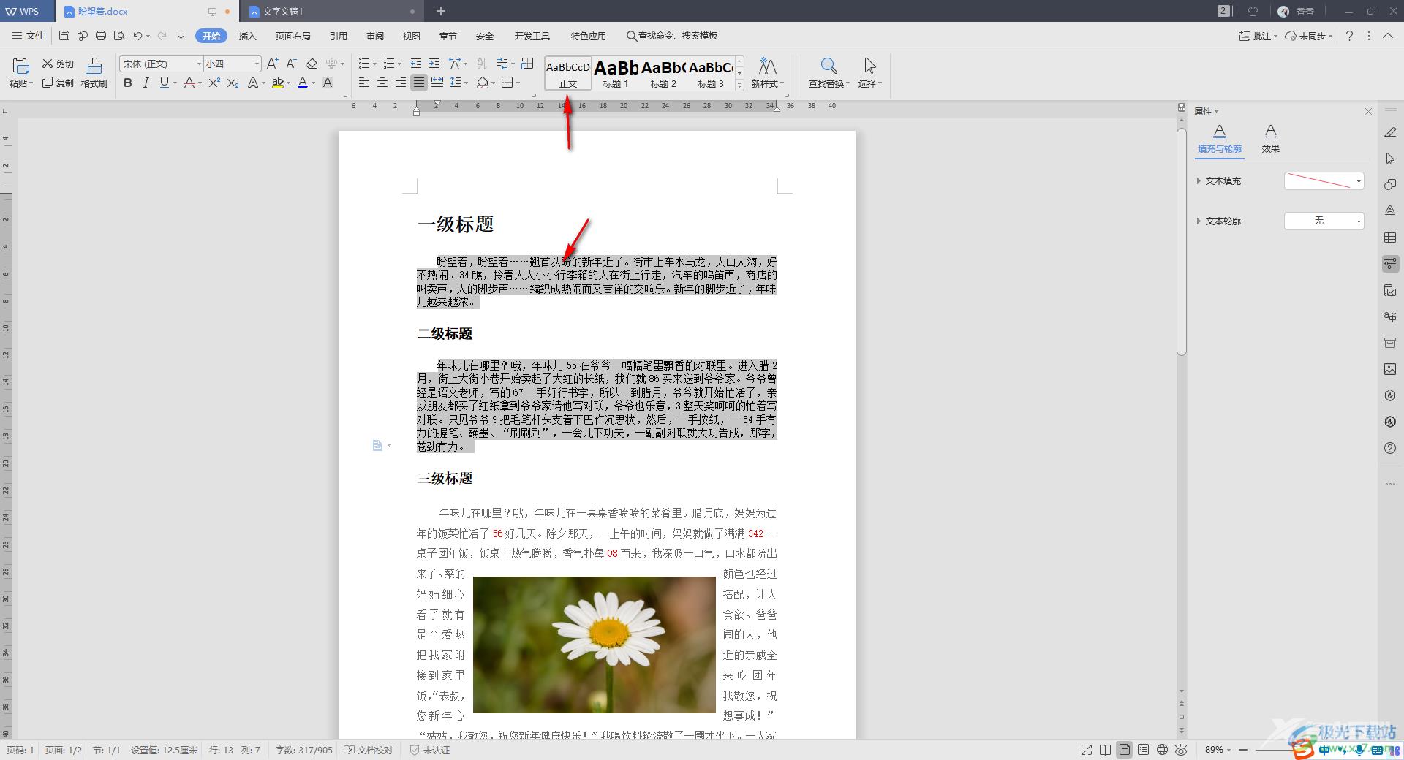Switch to full screen view in status bar
Screen dimensions: 1404x760
pyautogui.click(x=1087, y=750)
